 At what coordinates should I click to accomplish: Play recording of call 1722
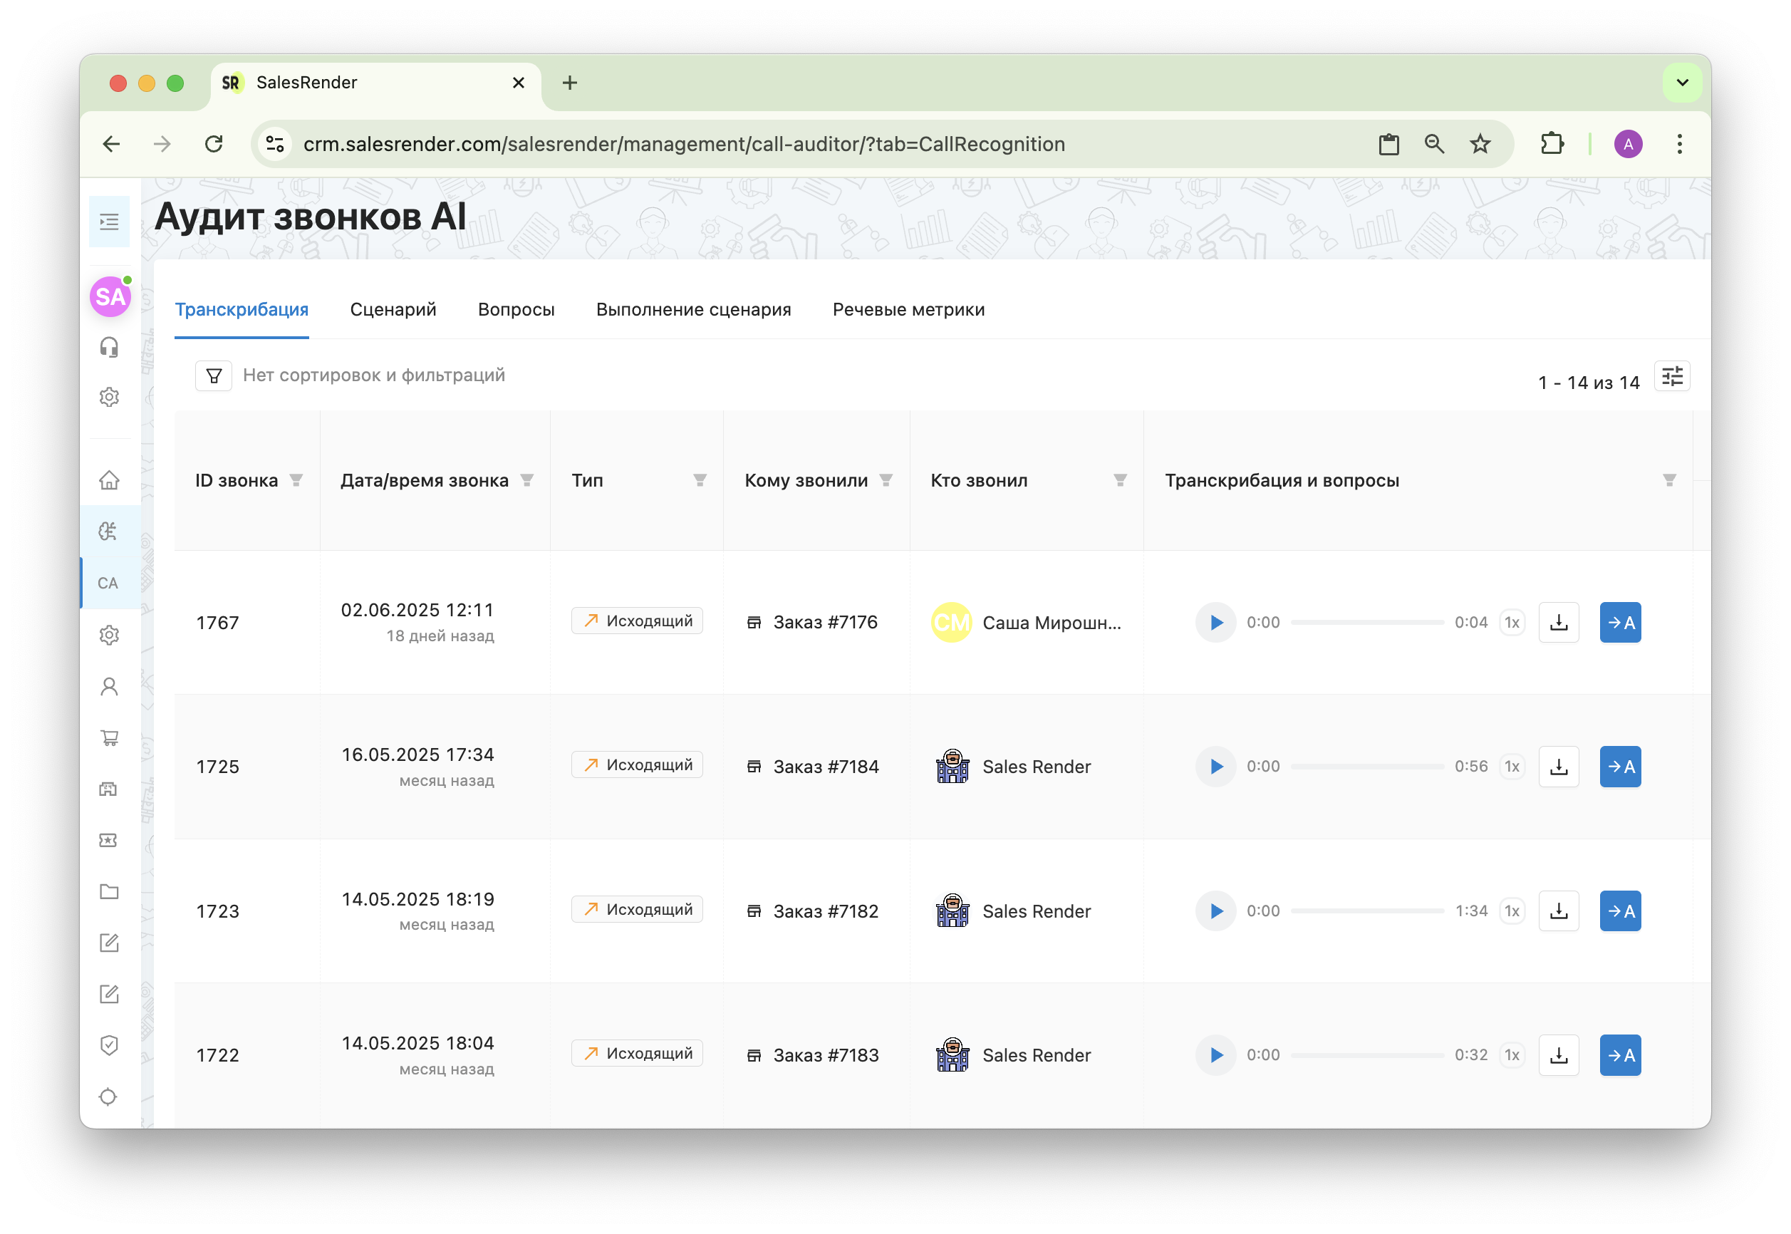pos(1216,1054)
